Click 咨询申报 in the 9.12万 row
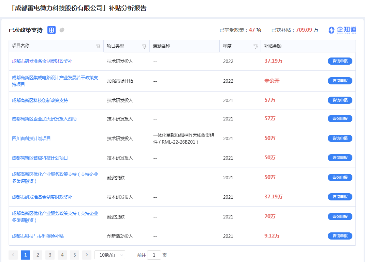This screenshot has height=262, width=365. coord(340,236)
